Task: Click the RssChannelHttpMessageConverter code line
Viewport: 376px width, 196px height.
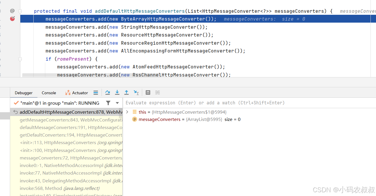Action: click(x=144, y=75)
